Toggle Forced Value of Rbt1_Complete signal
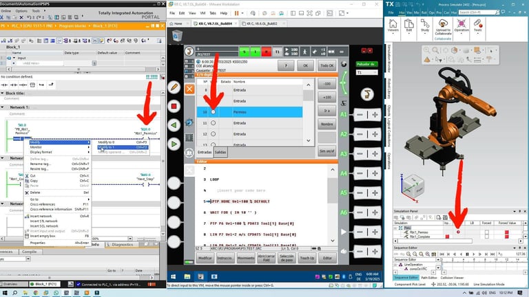The height and width of the screenshot is (297, 529). pos(507,236)
